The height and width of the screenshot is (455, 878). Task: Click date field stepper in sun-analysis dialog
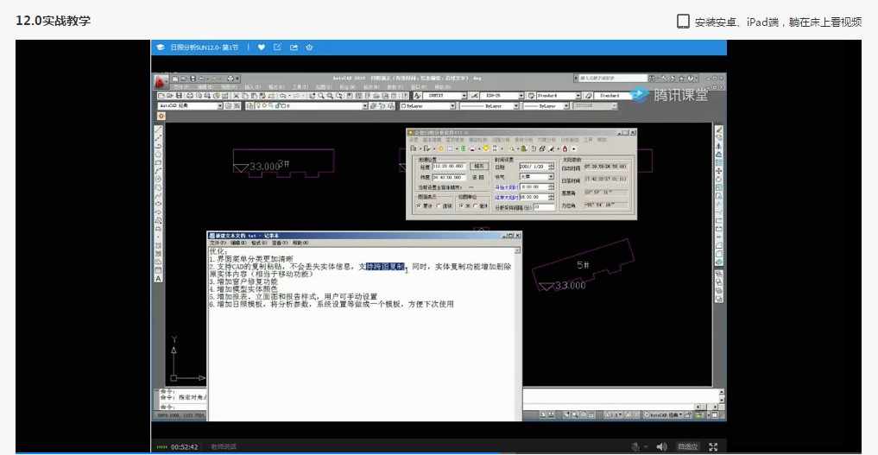[551, 167]
